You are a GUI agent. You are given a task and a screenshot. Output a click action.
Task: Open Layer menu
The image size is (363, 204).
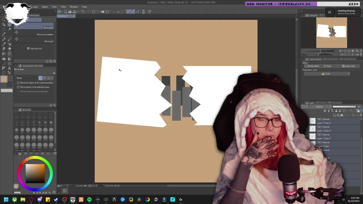coord(35,7)
